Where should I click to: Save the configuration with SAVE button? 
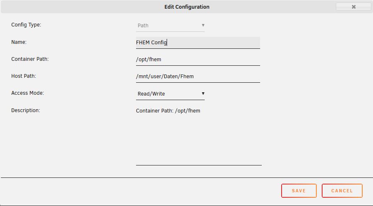tap(299, 191)
